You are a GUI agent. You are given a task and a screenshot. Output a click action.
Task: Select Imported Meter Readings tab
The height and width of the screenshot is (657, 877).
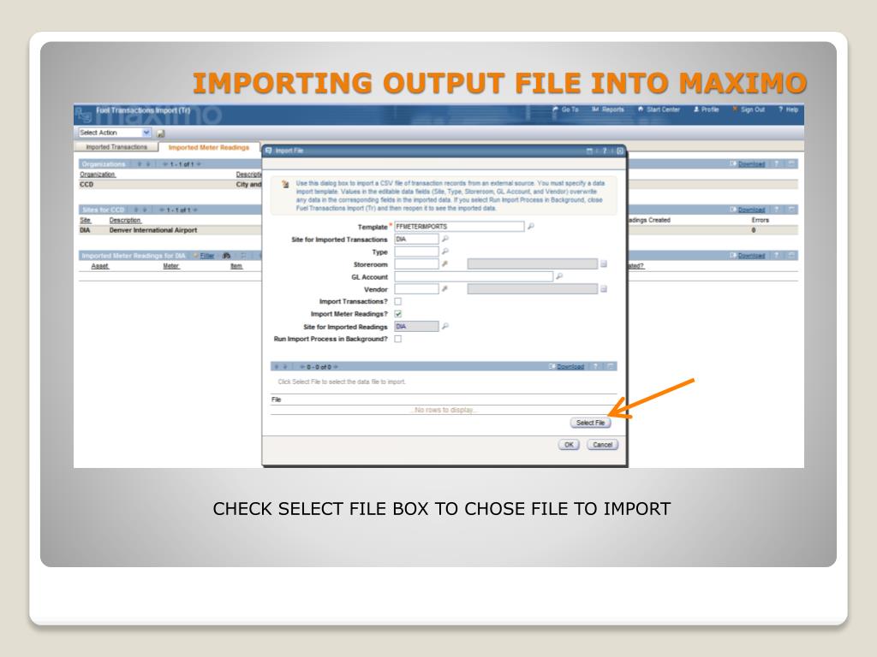(209, 147)
